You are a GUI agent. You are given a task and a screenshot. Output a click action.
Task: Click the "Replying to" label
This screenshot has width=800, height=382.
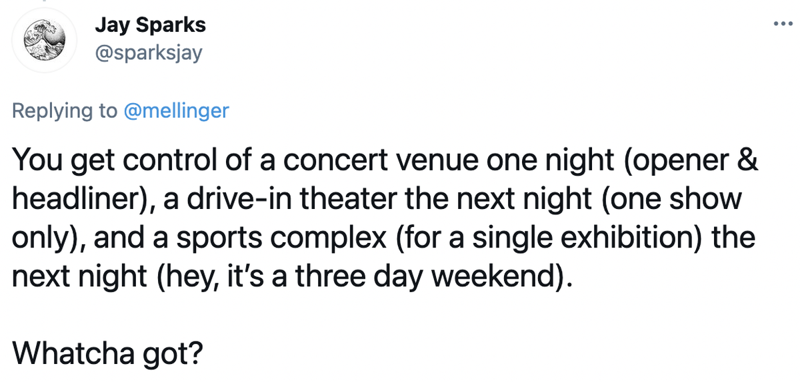click(x=65, y=110)
